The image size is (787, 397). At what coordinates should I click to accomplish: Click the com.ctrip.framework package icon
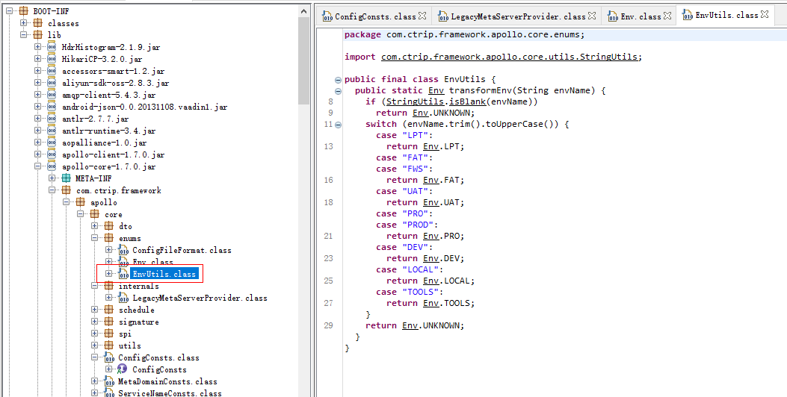tap(67, 190)
